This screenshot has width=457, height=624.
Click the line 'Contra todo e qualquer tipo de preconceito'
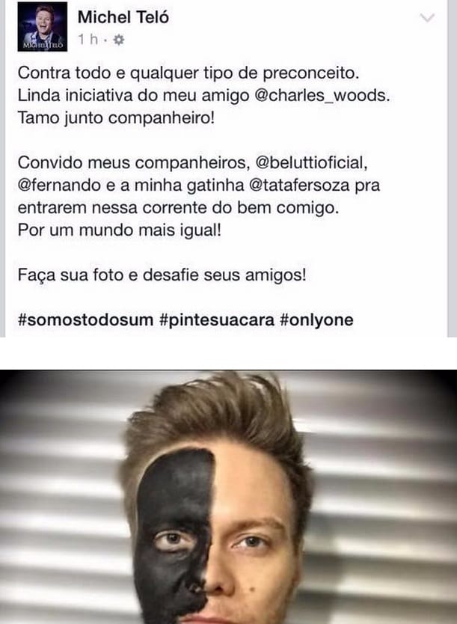point(188,73)
